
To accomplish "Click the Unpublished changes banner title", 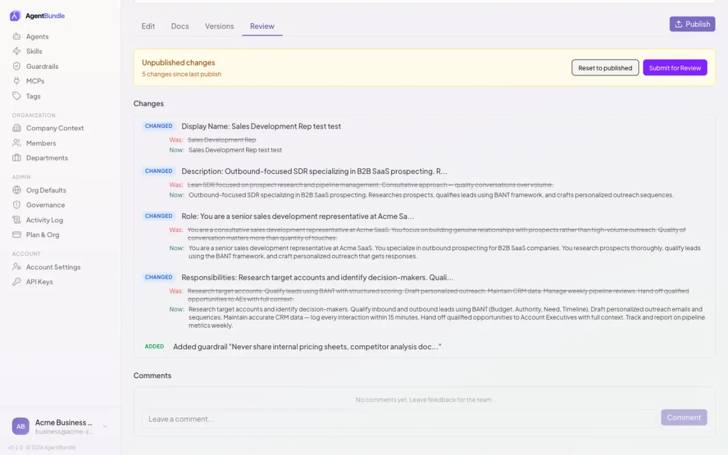I will click(x=179, y=63).
